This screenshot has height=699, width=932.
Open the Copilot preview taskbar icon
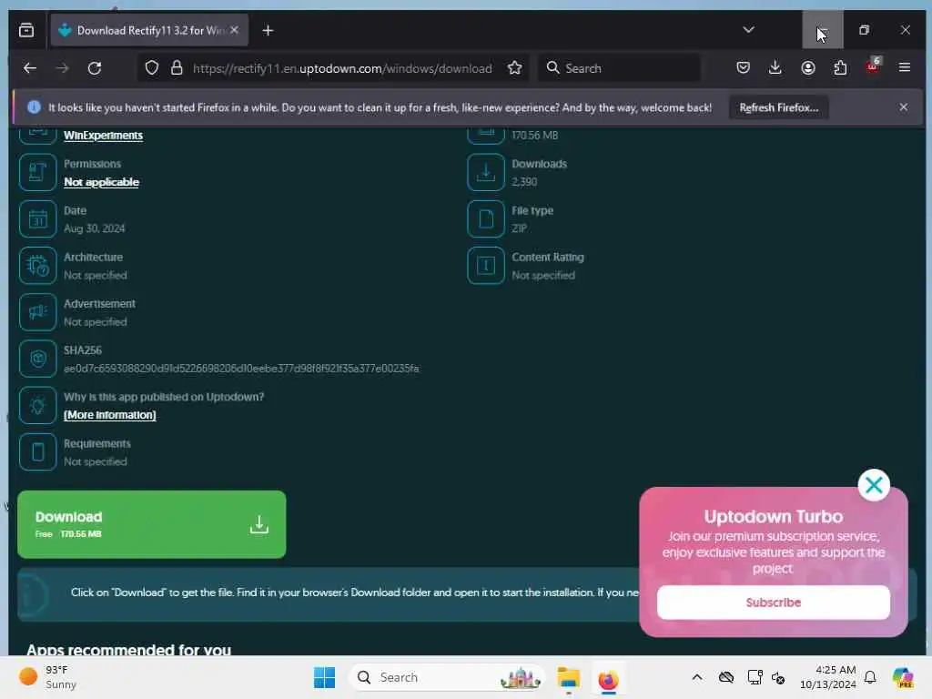pyautogui.click(x=903, y=677)
